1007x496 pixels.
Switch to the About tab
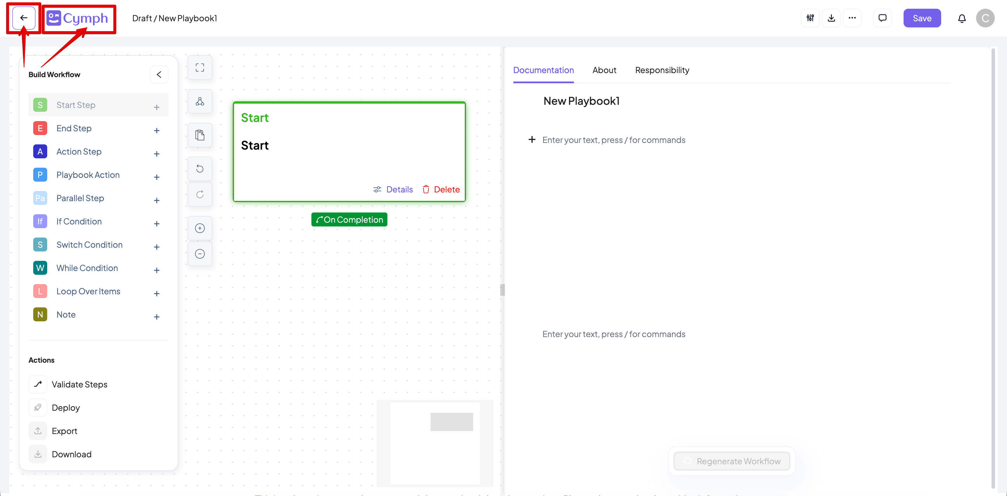(604, 70)
